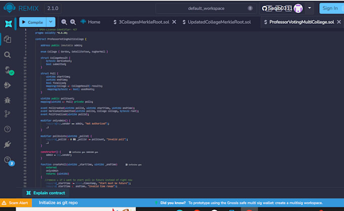Close the ProfessorVotingMultiCollege.sol tab
This screenshot has height=211, width=344.
pyautogui.click(x=339, y=22)
